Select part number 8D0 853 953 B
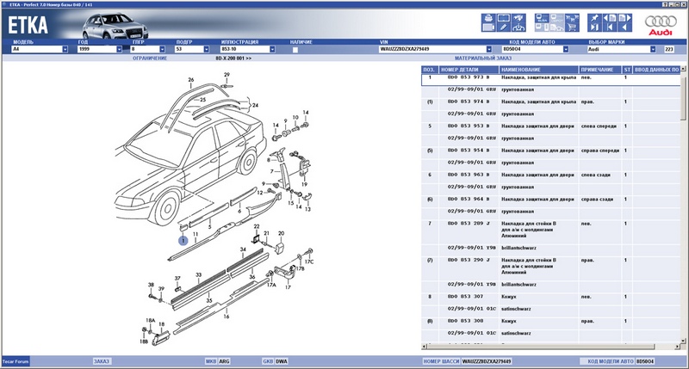This screenshot has width=689, height=369. pos(469,126)
